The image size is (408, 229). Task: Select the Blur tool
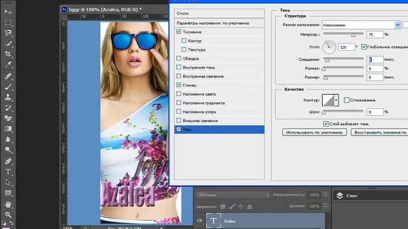(8, 139)
